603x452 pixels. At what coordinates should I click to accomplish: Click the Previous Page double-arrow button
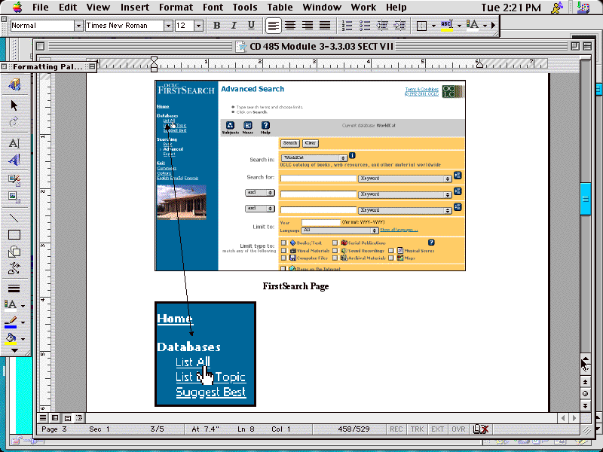[585, 382]
